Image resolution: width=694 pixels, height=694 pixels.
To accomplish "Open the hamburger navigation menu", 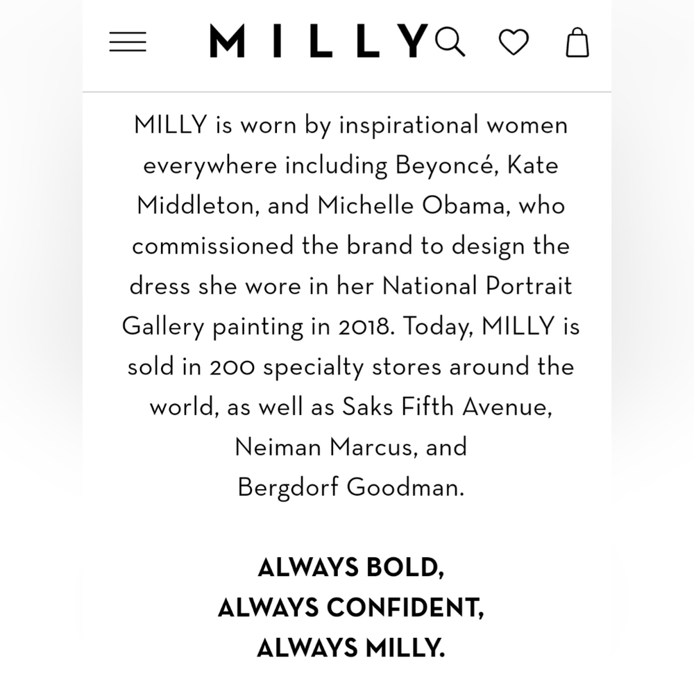I will 128,42.
